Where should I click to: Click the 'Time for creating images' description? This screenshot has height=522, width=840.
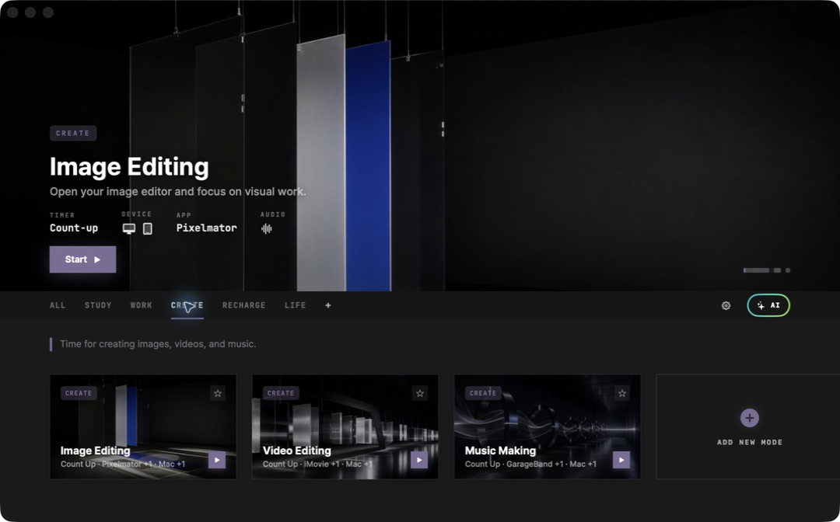[x=158, y=344]
